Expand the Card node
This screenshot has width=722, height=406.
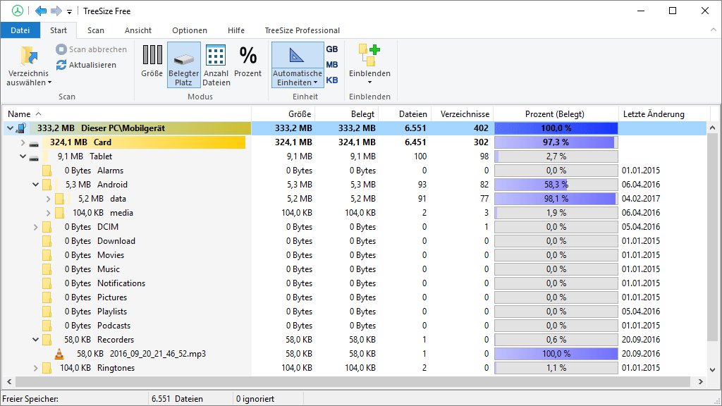pos(23,142)
